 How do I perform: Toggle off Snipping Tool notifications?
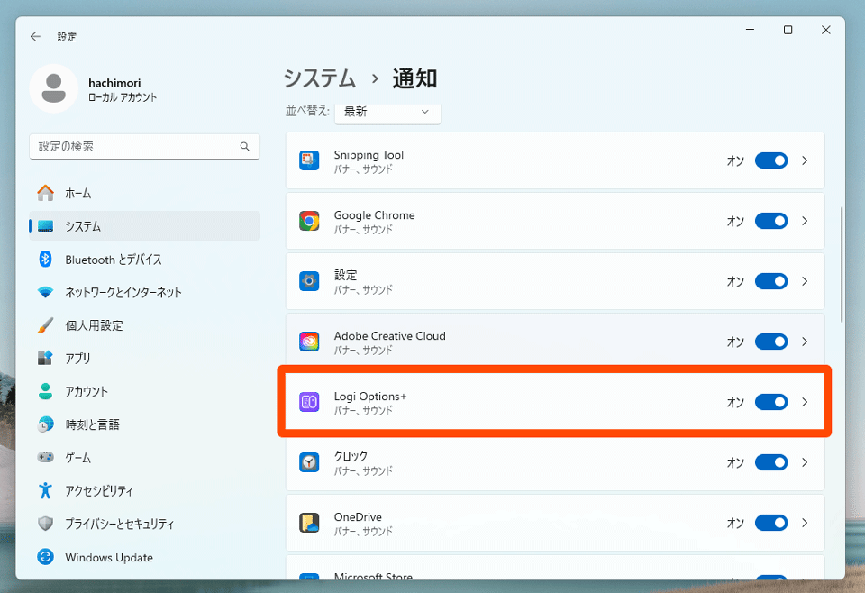click(x=771, y=160)
